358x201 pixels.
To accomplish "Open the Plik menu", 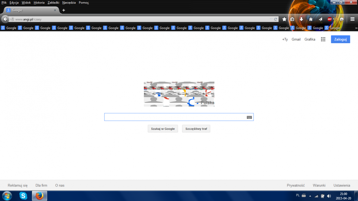I will point(4,2).
